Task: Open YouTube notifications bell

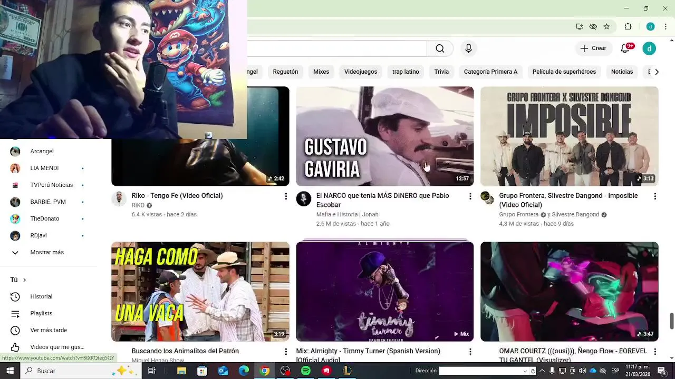Action: 625,48
